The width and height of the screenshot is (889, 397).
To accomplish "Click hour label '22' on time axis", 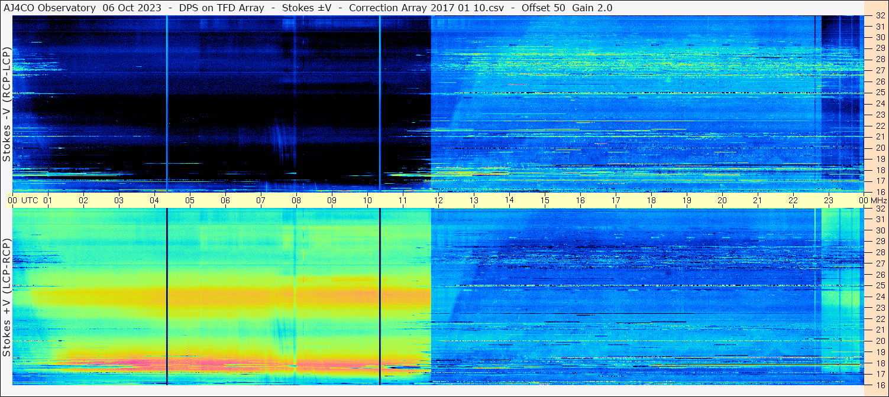I will click(793, 200).
